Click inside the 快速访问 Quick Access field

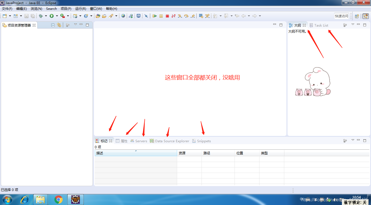pyautogui.click(x=341, y=16)
